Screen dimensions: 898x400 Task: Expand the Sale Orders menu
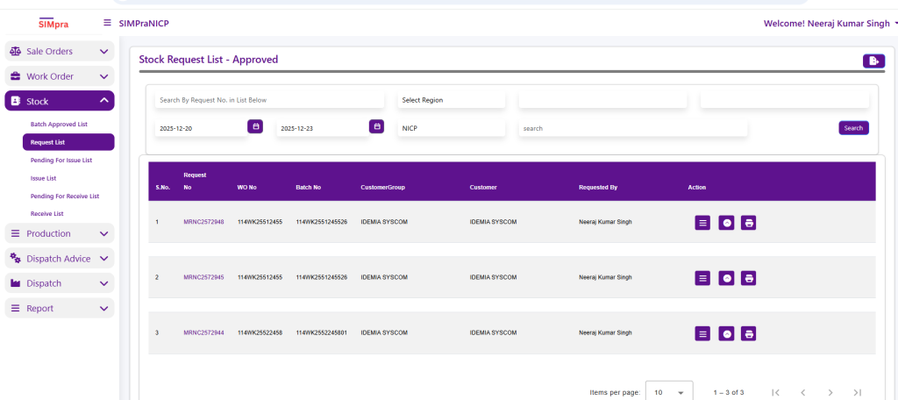(x=59, y=52)
